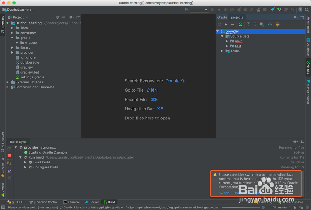Open run configuration dropdown
This screenshot has width=311, height=210.
pos(199,10)
